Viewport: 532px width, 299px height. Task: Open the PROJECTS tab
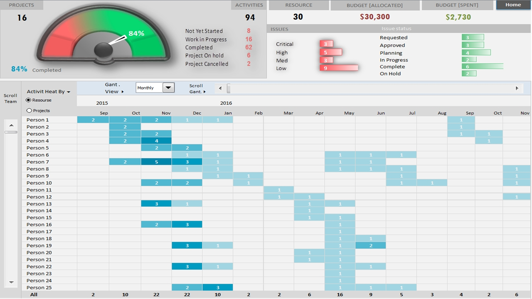click(21, 5)
